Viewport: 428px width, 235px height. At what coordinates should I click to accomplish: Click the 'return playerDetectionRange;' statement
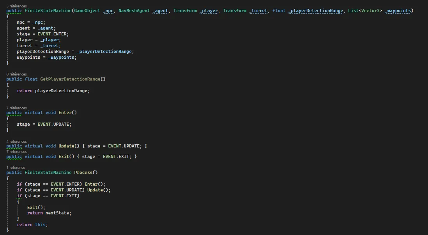coord(53,91)
